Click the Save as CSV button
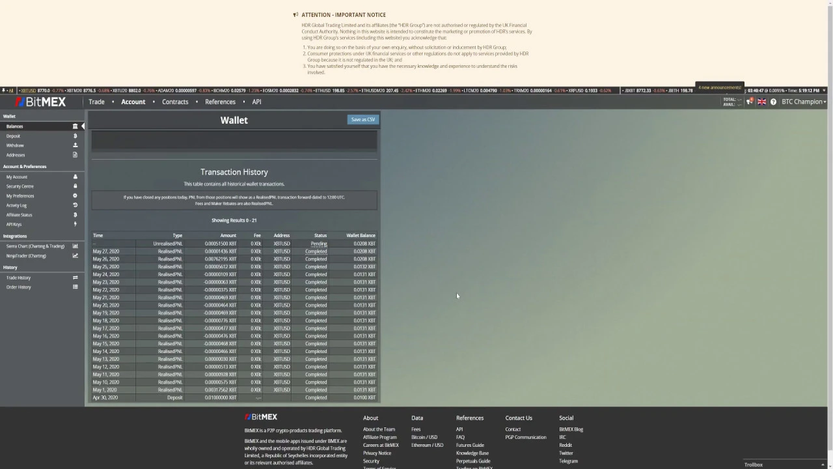The image size is (833, 469). click(x=362, y=120)
